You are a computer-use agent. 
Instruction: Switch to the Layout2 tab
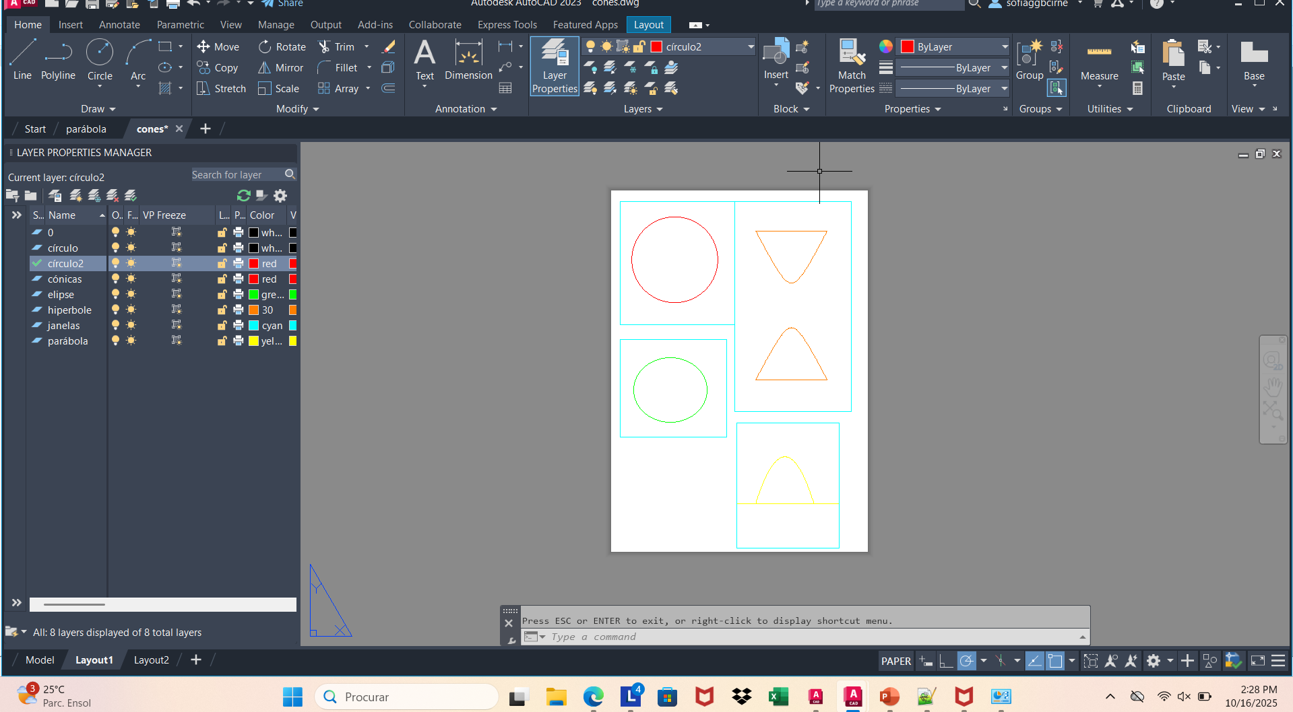click(151, 660)
